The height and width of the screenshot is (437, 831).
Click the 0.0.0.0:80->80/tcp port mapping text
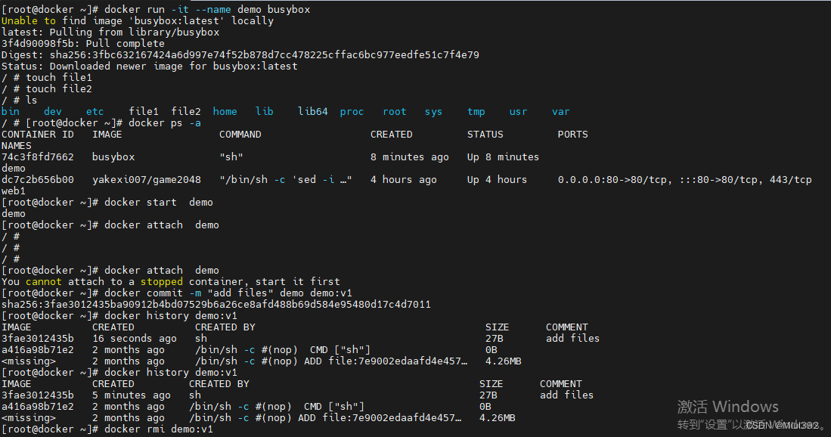612,179
